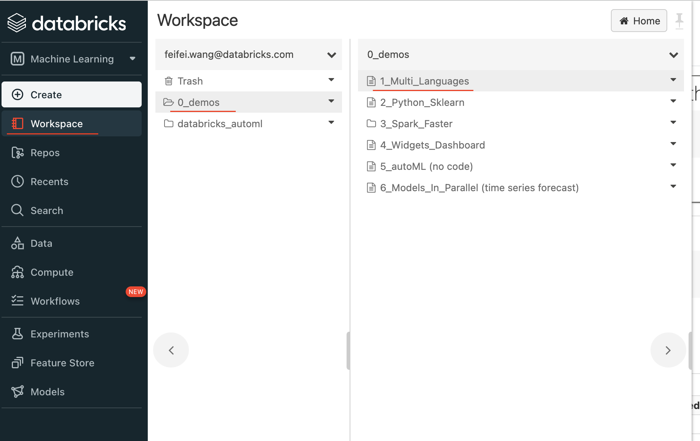Select the Data icon in sidebar
Image resolution: width=700 pixels, height=441 pixels.
click(18, 243)
